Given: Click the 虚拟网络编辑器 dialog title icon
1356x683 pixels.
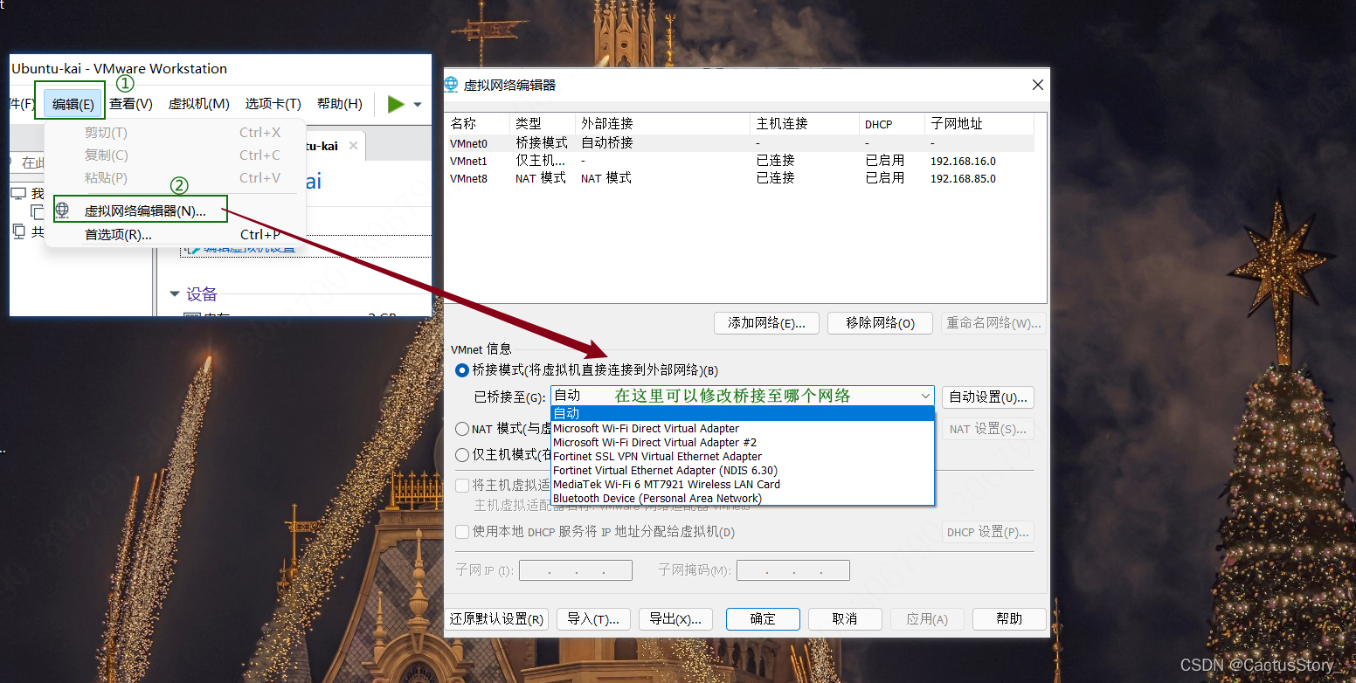Looking at the screenshot, I should tap(451, 85).
